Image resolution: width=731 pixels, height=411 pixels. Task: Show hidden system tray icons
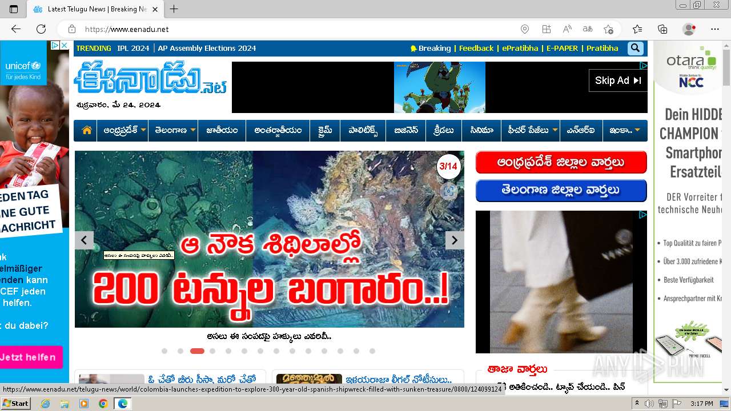tap(637, 404)
